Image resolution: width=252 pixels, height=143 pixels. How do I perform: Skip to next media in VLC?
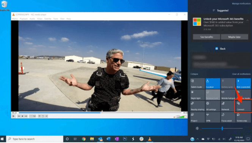pyautogui.click(x=26, y=117)
